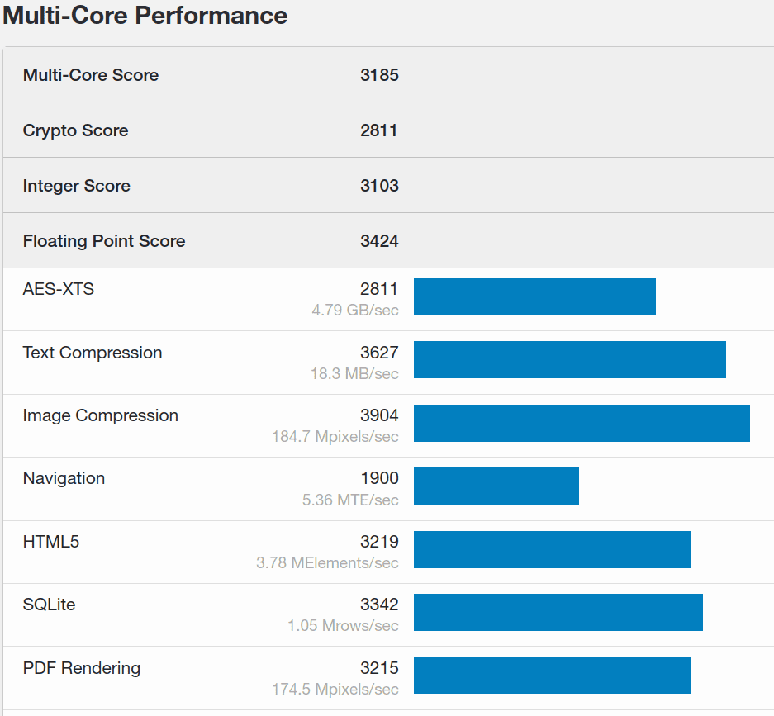Select the Text Compression label
Screen dimensions: 774x716
coord(92,352)
